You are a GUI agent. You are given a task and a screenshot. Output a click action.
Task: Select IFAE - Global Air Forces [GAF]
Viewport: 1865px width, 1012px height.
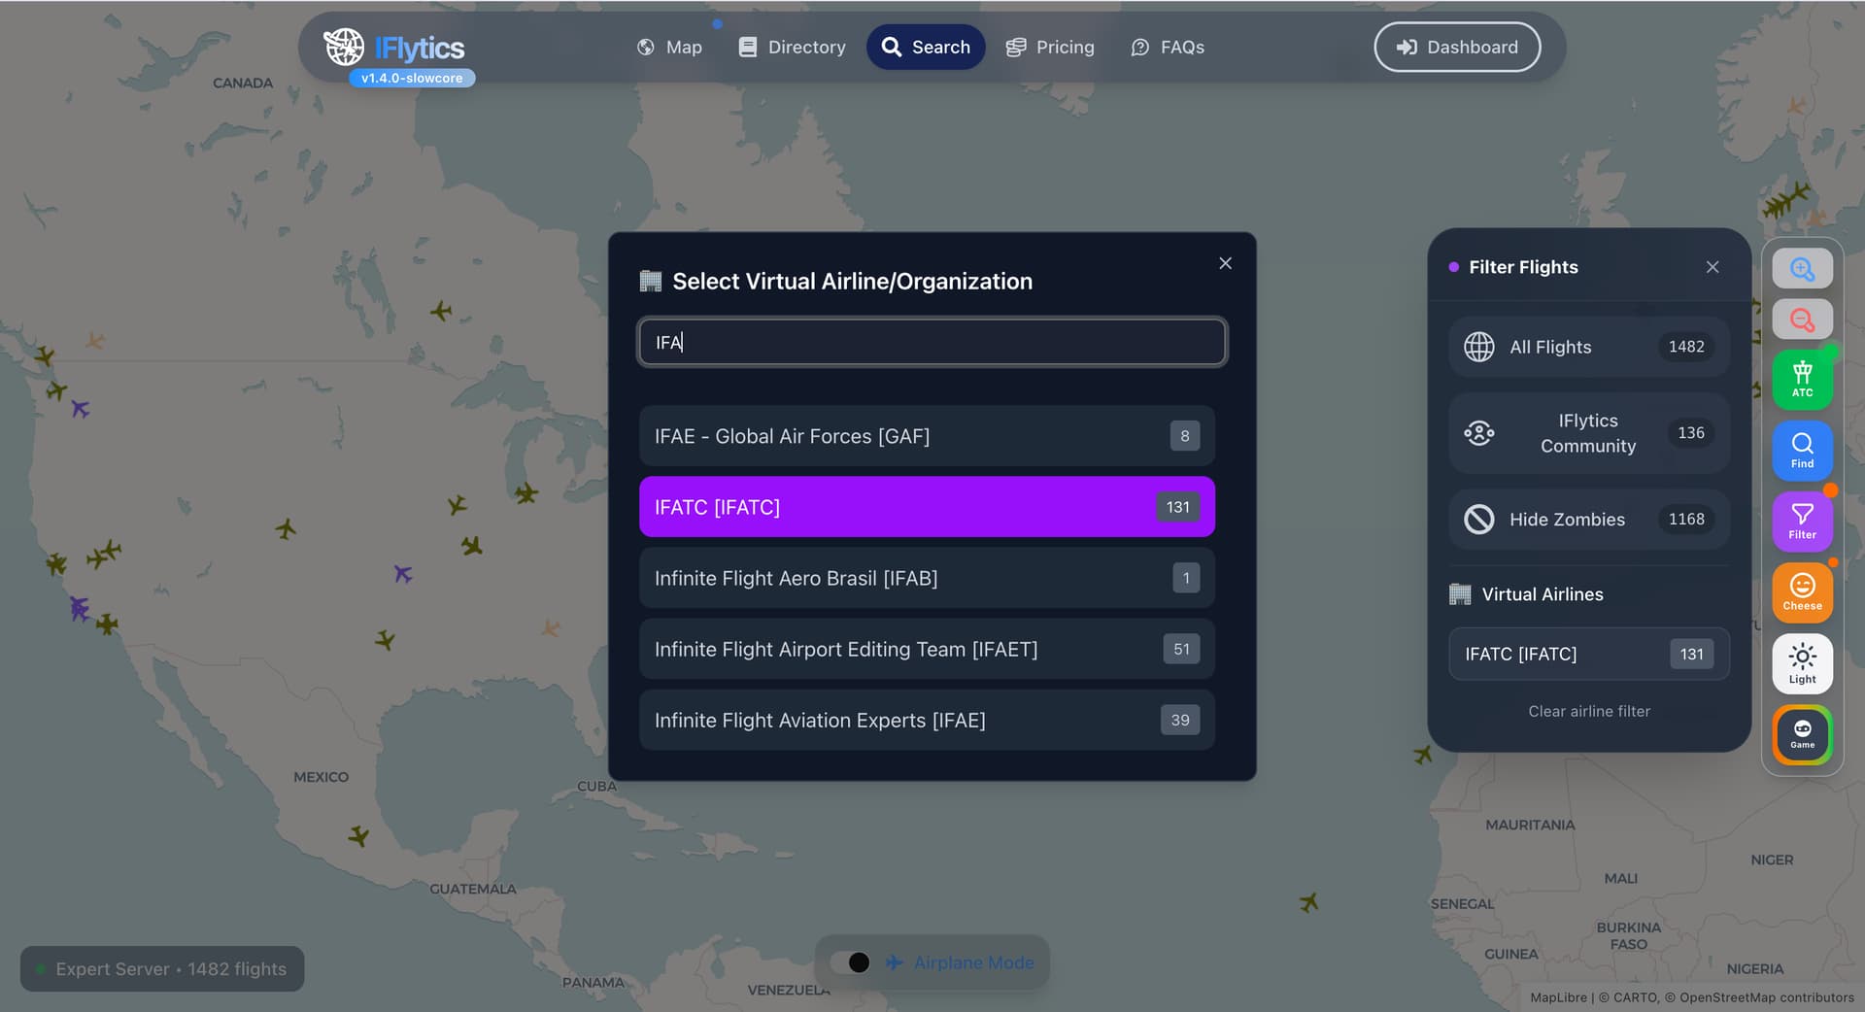927,436
